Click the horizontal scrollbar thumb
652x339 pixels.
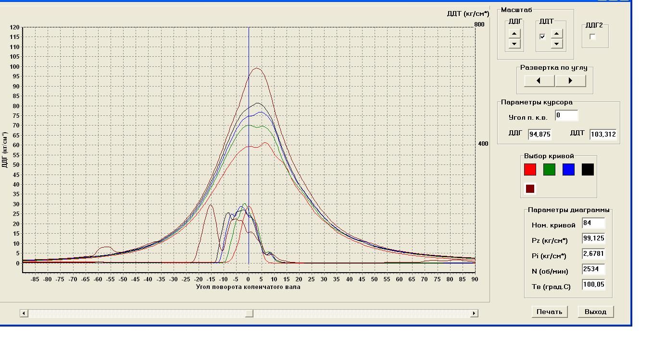249,314
